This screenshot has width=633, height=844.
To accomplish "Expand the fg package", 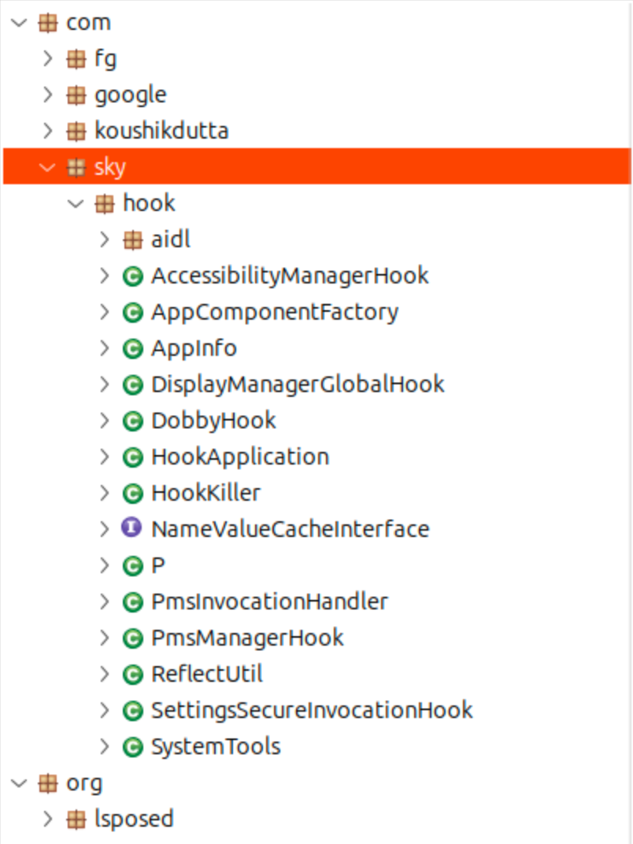I will (x=46, y=58).
